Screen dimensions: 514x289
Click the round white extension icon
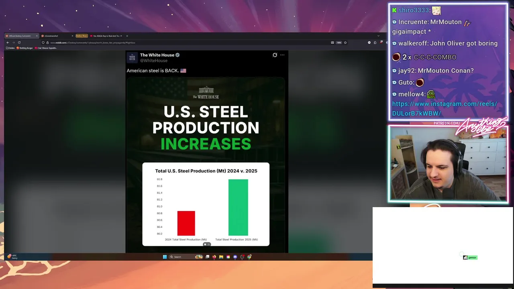(369, 43)
